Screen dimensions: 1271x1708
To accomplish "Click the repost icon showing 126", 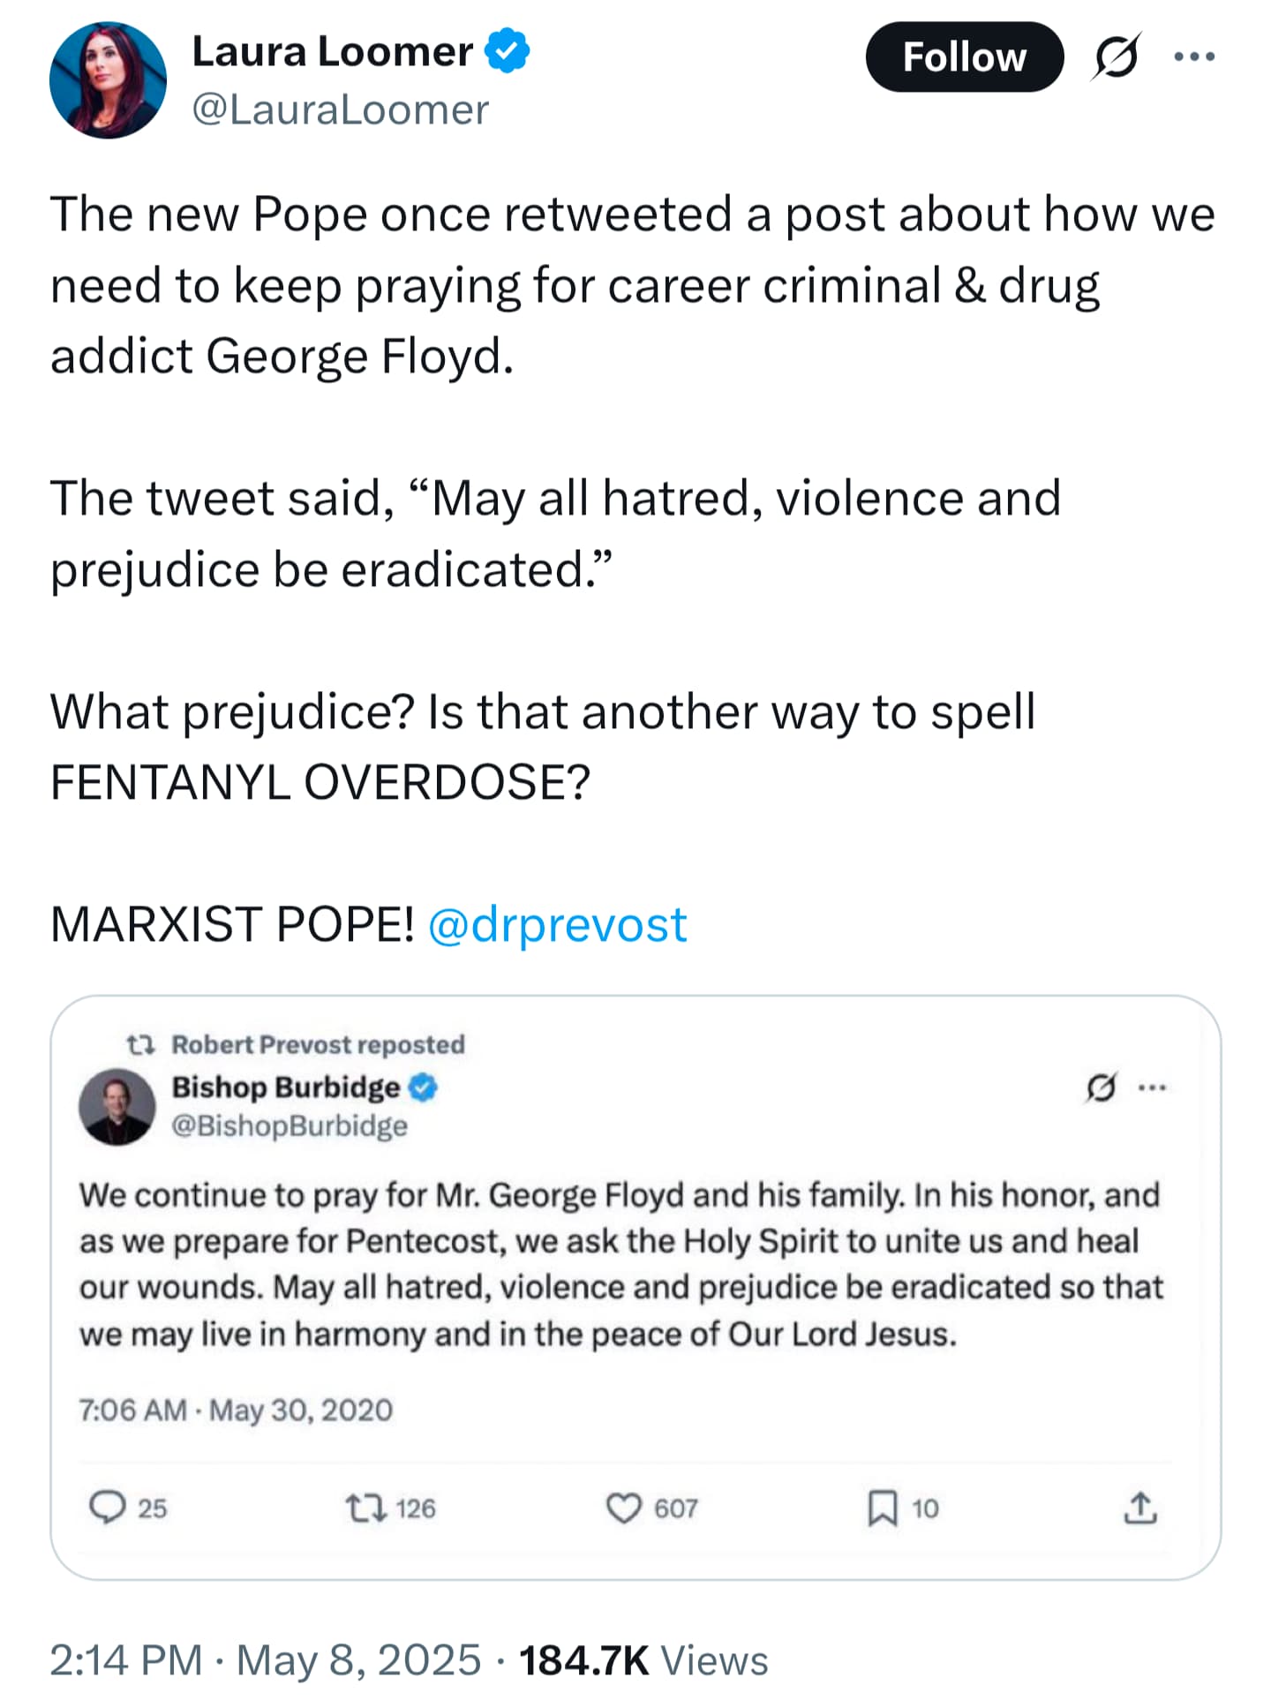I will (x=365, y=1508).
